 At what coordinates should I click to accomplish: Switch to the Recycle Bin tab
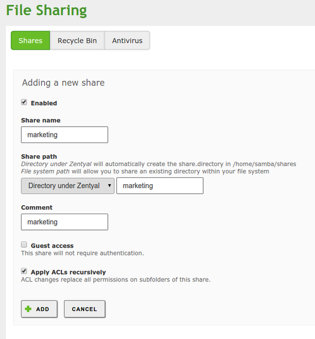click(x=77, y=41)
